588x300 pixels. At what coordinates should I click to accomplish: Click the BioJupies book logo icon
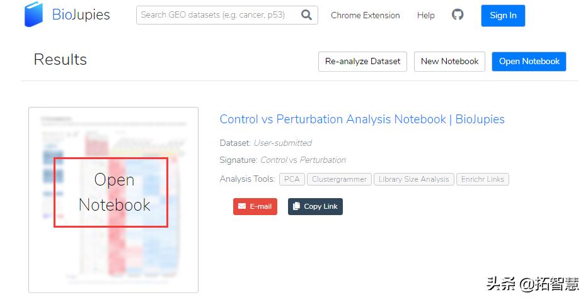33,14
